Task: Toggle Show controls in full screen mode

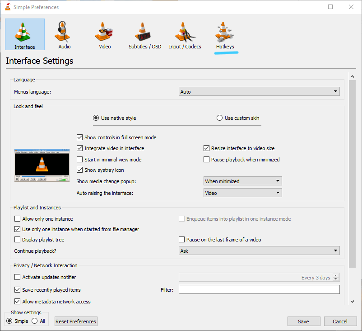Action: pos(79,137)
